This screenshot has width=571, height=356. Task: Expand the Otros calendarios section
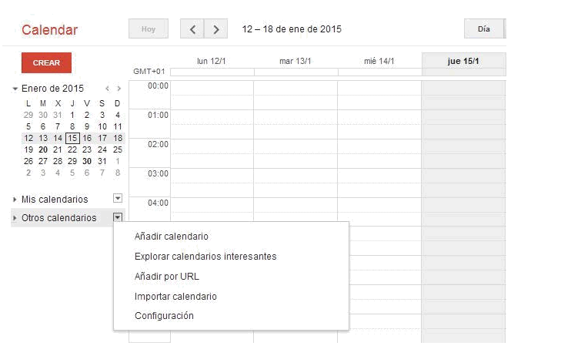(x=15, y=218)
